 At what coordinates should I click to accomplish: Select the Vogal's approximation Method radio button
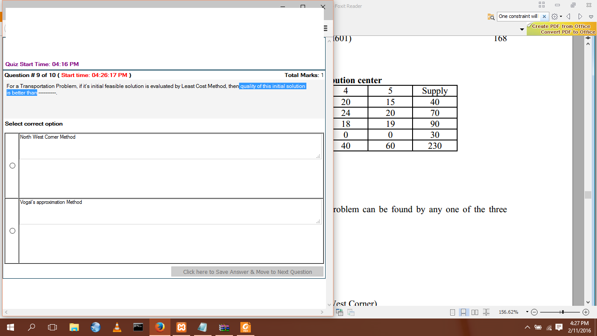[12, 231]
